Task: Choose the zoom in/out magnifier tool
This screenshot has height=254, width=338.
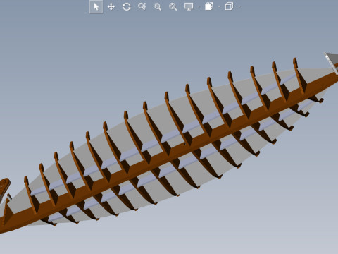Action: (142, 6)
